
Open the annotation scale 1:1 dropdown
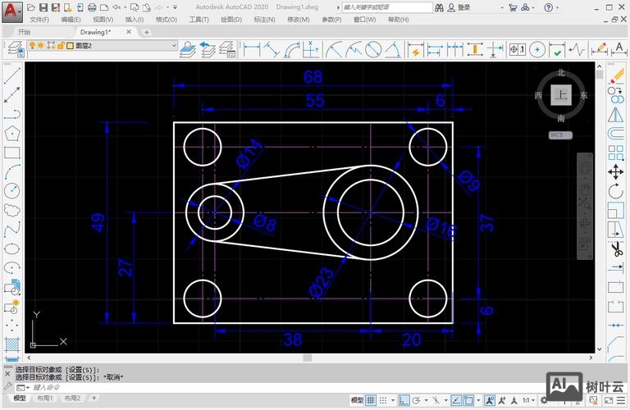tap(529, 400)
